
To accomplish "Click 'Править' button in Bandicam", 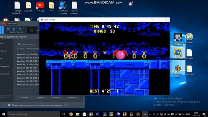I will point(40,97).
